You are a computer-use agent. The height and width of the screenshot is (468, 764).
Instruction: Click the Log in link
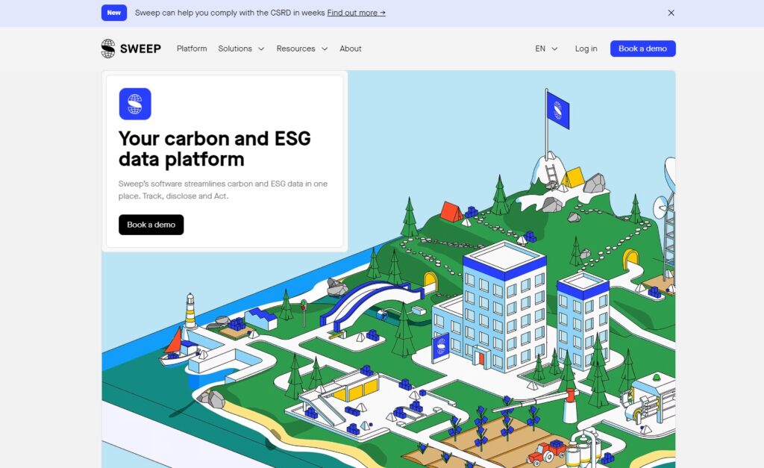[586, 49]
